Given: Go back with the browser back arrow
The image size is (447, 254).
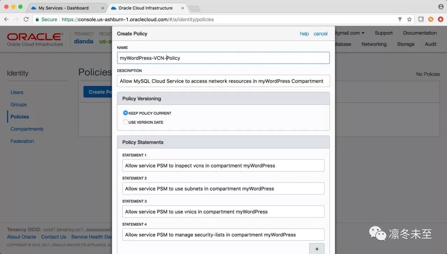Looking at the screenshot, I should click(6, 20).
